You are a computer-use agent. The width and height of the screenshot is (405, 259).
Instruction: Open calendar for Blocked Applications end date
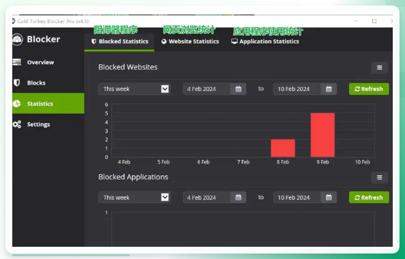[x=329, y=198]
